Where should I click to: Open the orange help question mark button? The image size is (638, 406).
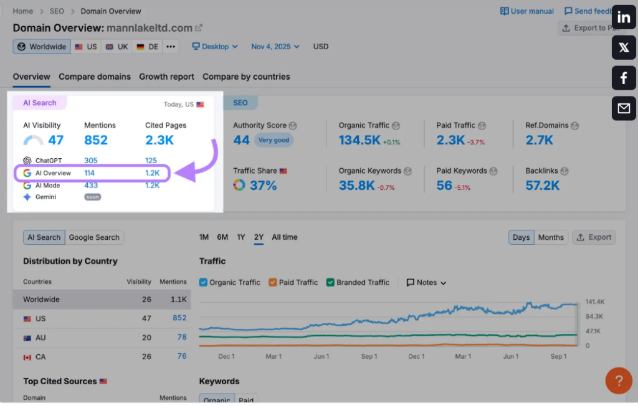point(619,380)
